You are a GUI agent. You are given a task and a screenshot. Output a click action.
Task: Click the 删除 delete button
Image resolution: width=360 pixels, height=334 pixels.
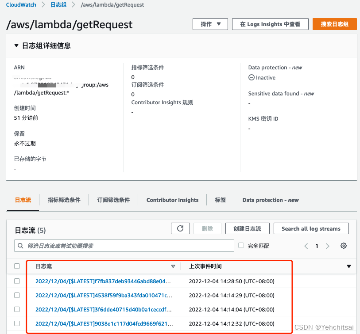pos(207,228)
